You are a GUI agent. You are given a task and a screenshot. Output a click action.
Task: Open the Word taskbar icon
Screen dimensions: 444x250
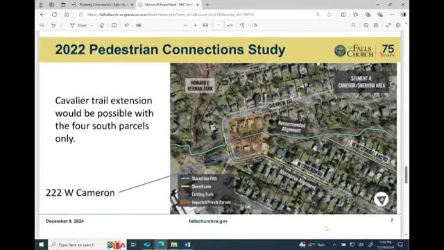tap(187, 244)
